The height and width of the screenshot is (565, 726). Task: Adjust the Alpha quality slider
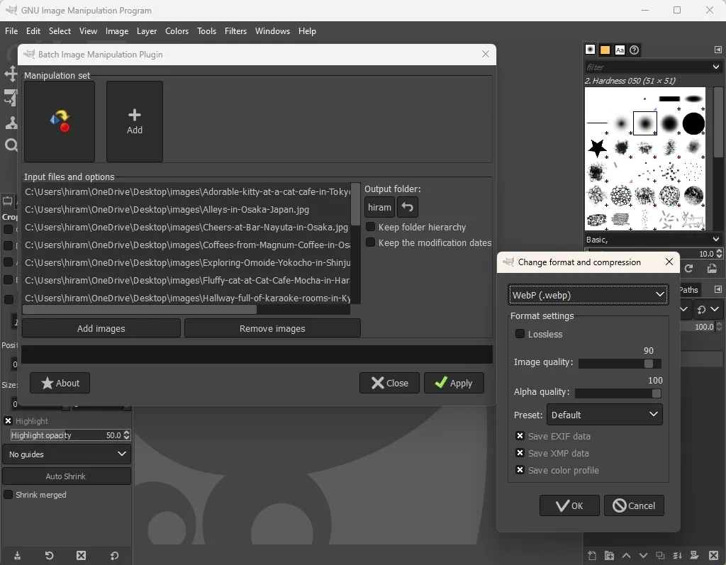click(x=618, y=393)
